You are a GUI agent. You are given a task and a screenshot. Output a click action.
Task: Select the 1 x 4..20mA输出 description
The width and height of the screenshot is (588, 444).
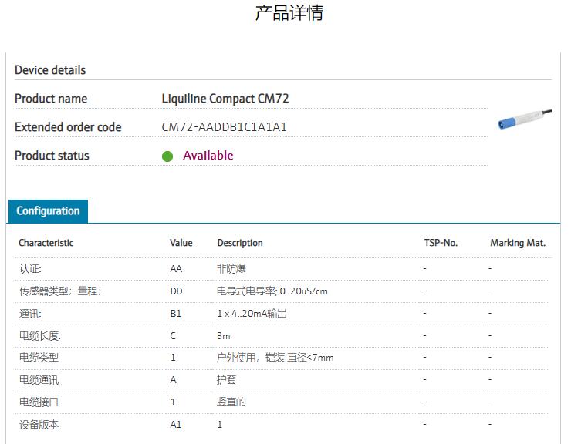click(252, 314)
